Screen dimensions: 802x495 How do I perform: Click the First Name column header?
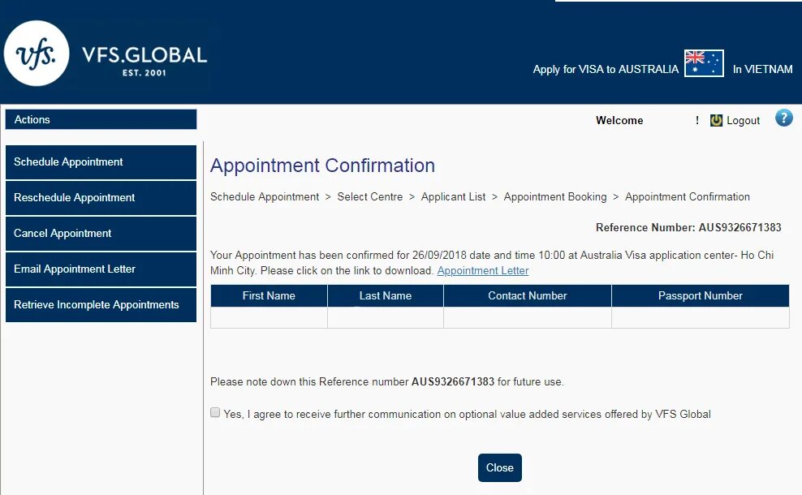pyautogui.click(x=269, y=296)
